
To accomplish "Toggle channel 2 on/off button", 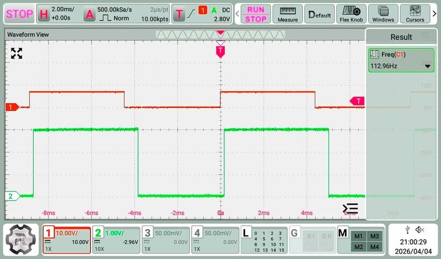I will 98,233.
